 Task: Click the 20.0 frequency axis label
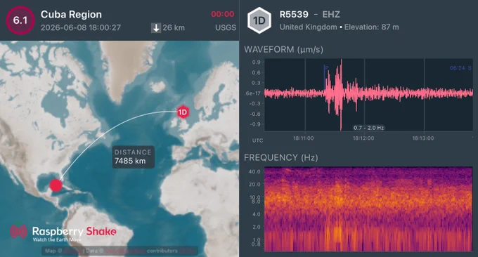[x=254, y=184]
